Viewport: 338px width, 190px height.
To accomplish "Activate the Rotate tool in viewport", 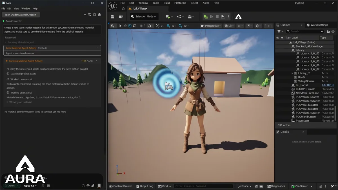I will coord(130,26).
